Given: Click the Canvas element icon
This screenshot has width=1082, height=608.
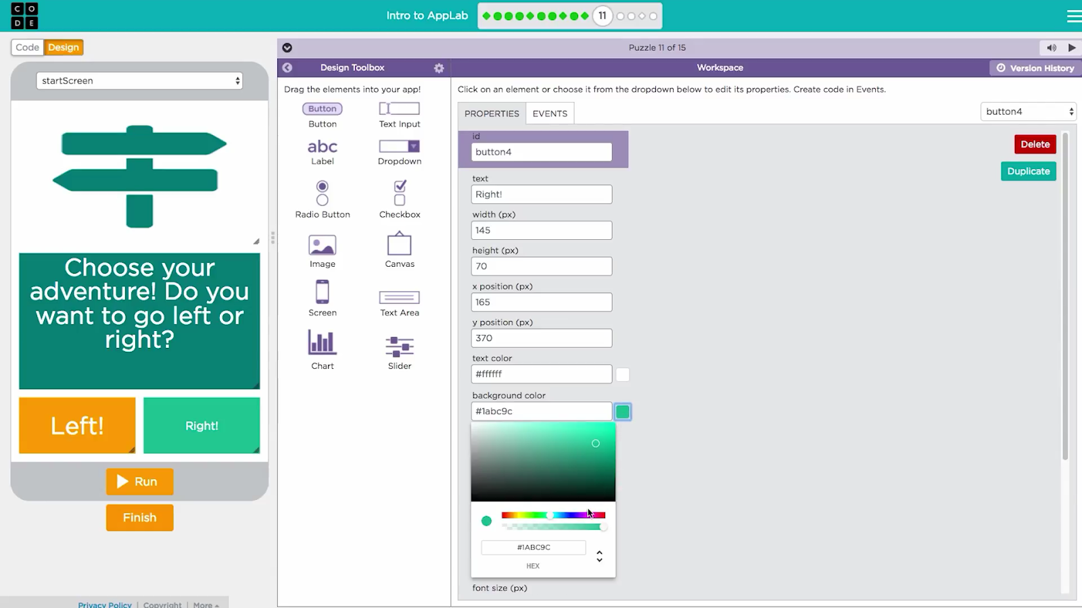Looking at the screenshot, I should tap(399, 244).
